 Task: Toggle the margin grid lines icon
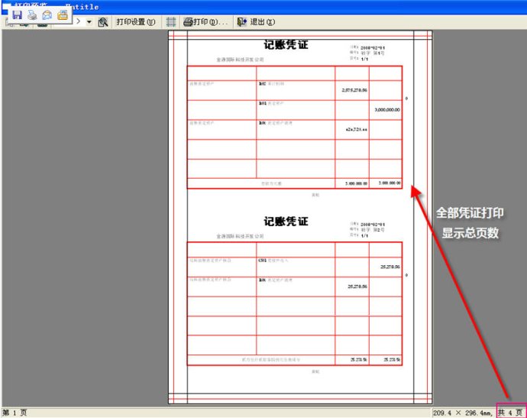point(171,22)
